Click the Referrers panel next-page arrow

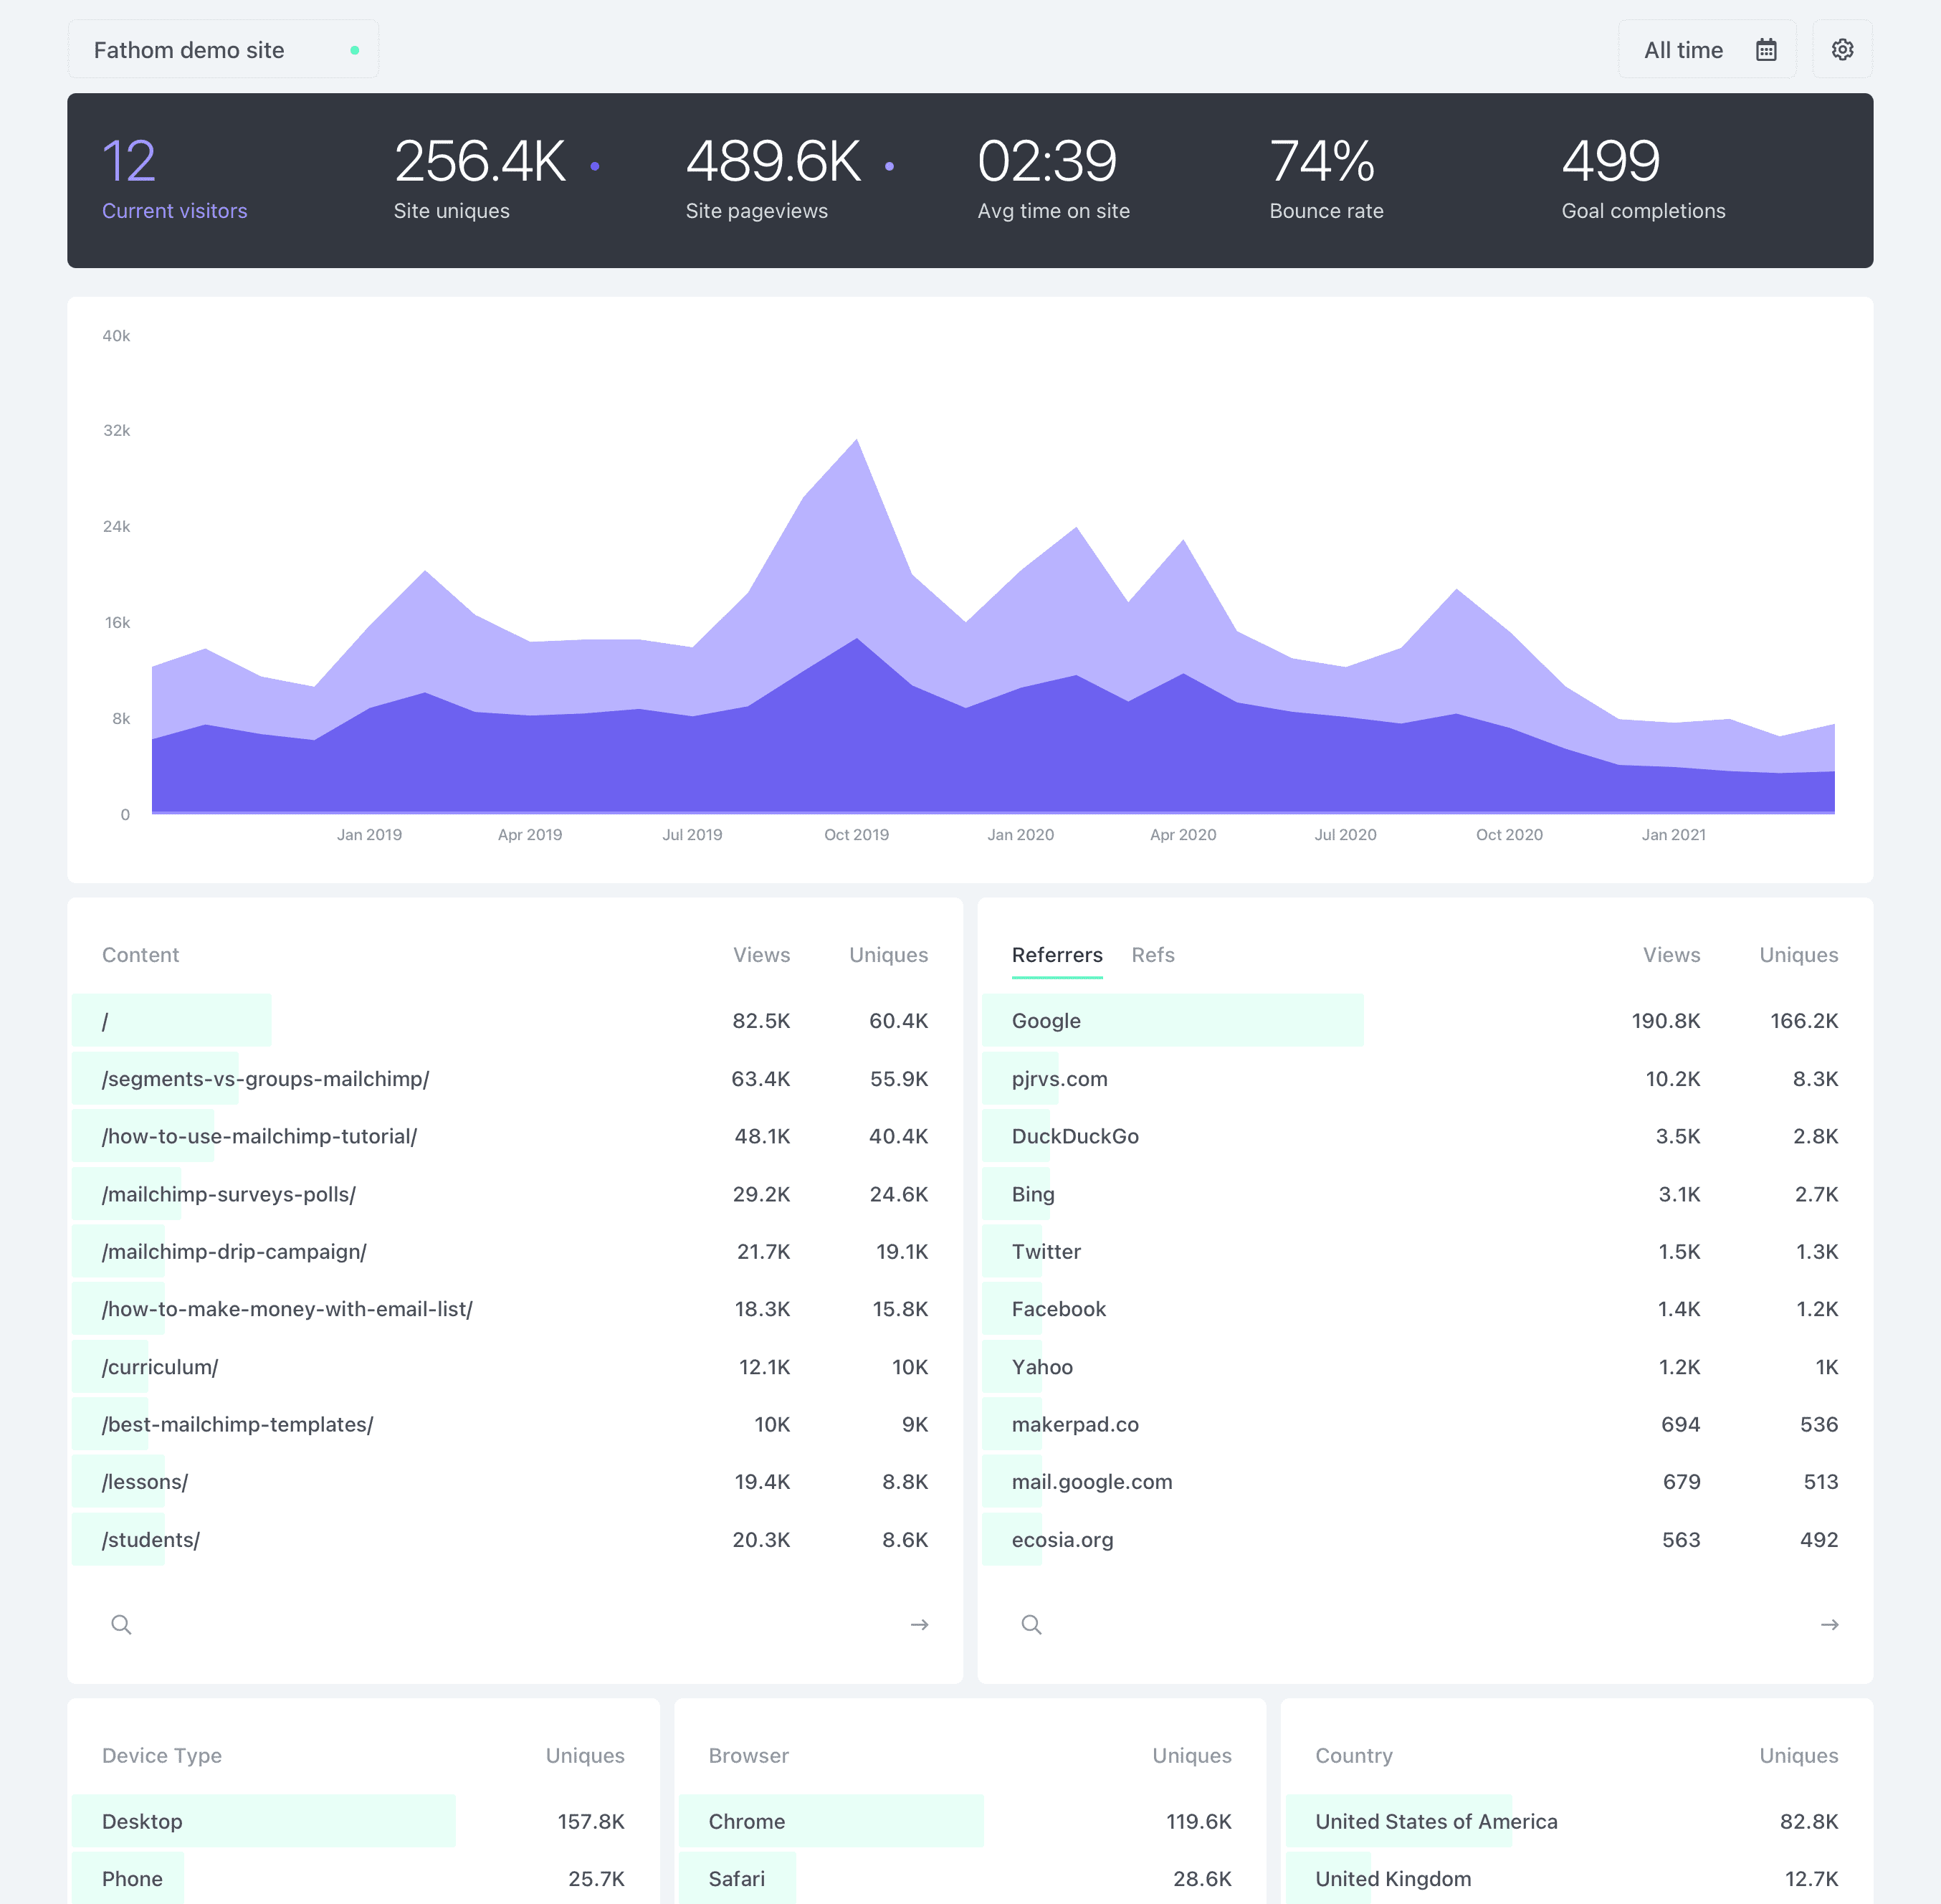1829,1624
